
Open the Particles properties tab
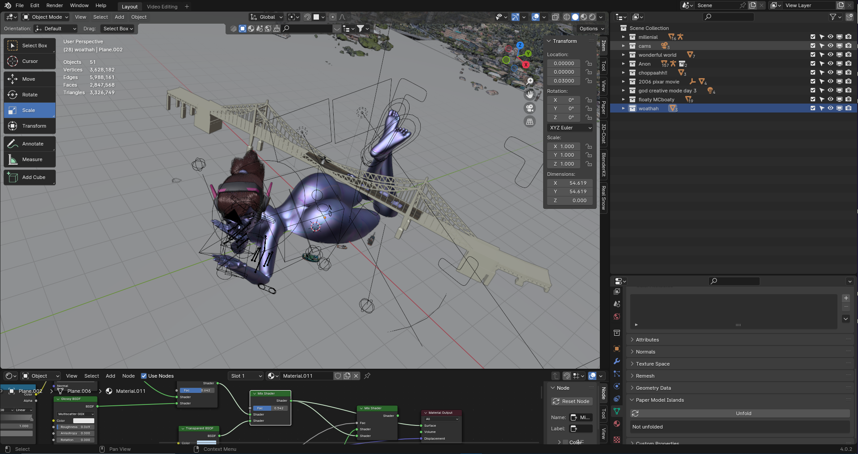(x=617, y=374)
